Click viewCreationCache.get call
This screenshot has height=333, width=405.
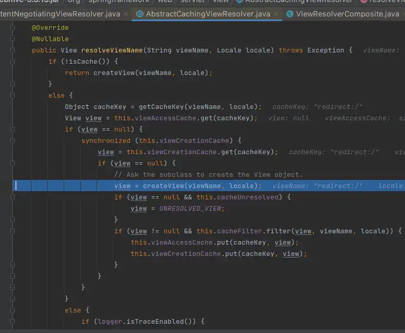[x=202, y=152]
